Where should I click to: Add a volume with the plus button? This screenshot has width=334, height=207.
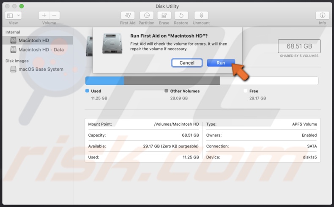pyautogui.click(x=44, y=16)
